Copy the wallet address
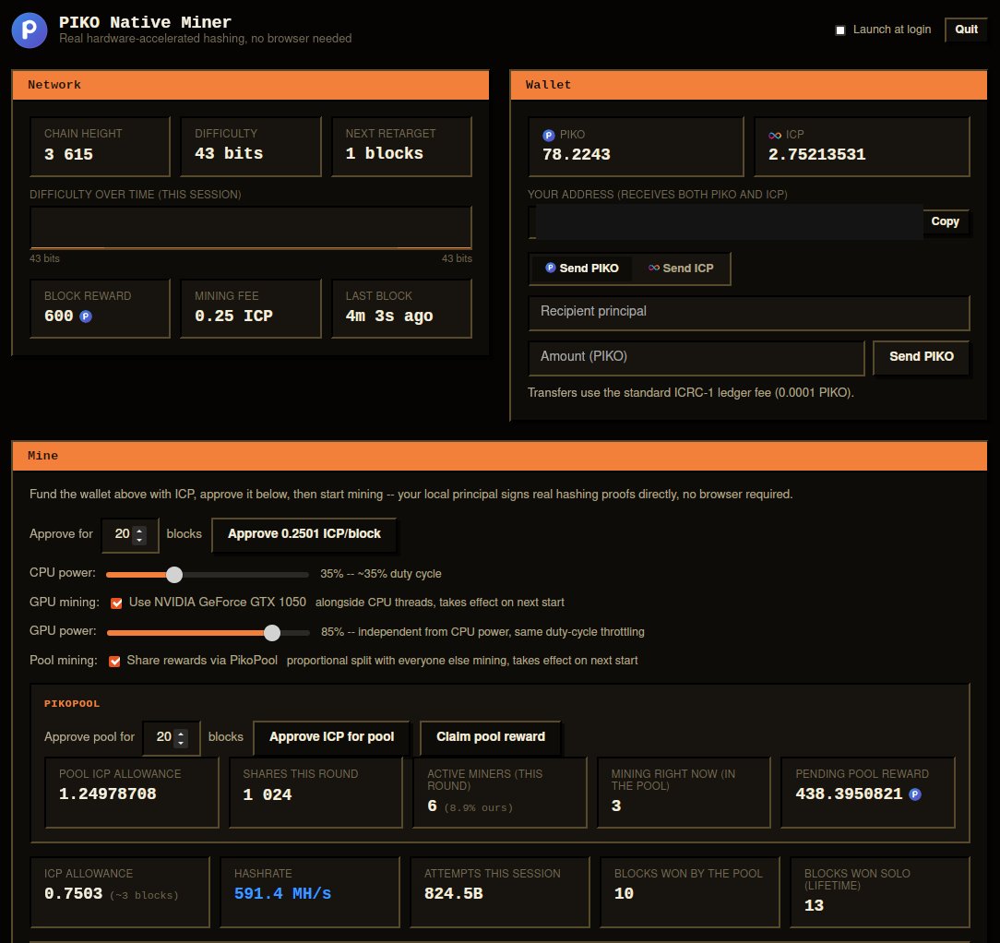1000x943 pixels. pyautogui.click(x=945, y=221)
